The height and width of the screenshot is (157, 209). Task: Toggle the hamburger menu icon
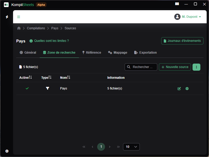click(19, 17)
